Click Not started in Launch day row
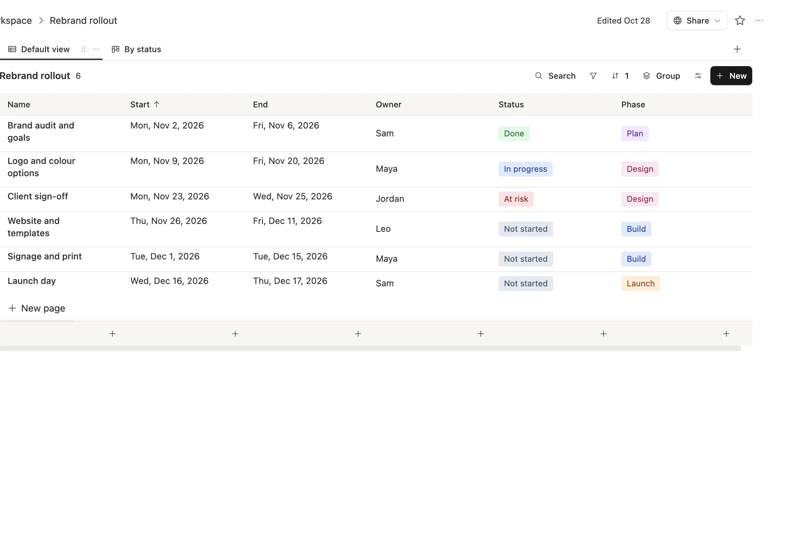The width and height of the screenshot is (785, 559). 525,284
